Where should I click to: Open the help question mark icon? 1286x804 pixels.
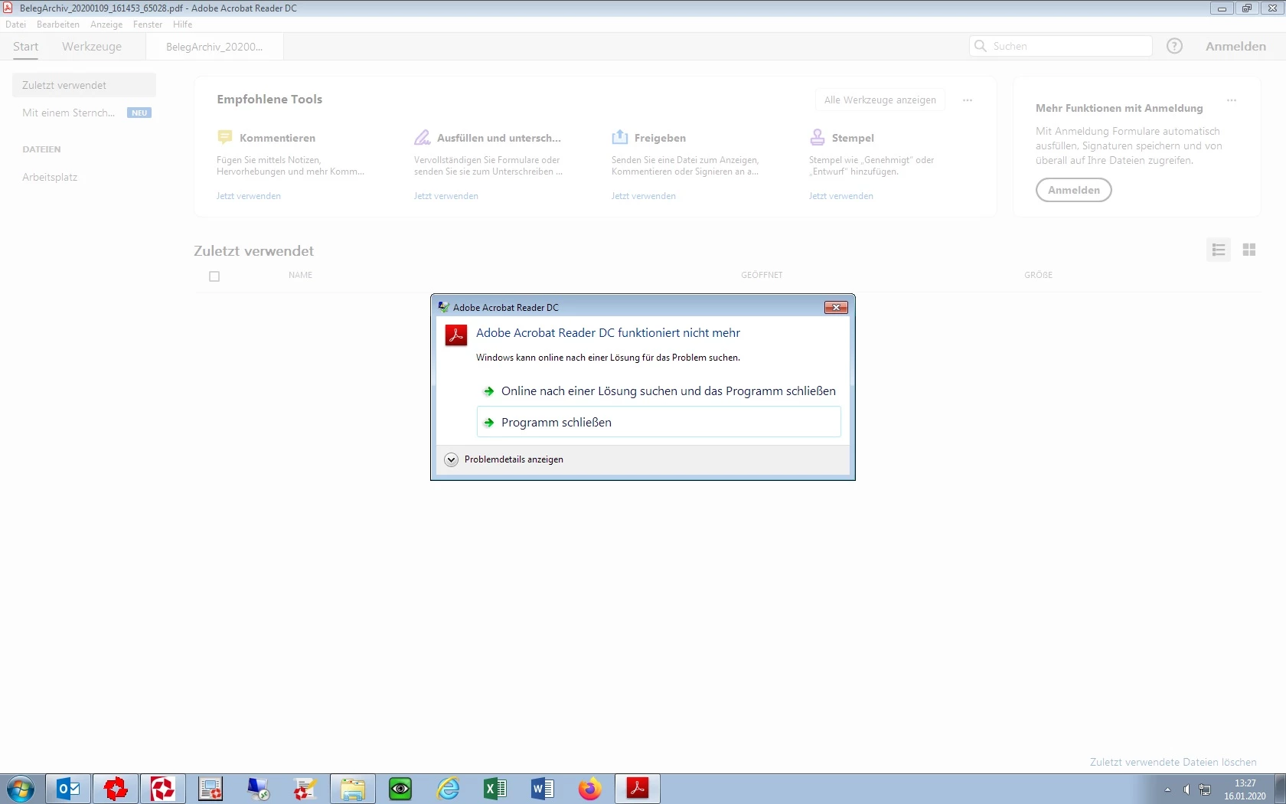pyautogui.click(x=1174, y=46)
